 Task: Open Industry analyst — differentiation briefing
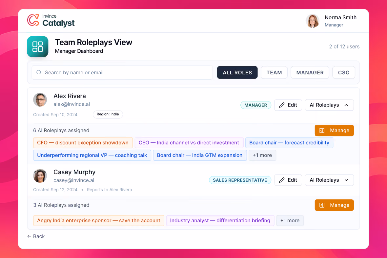(x=220, y=221)
